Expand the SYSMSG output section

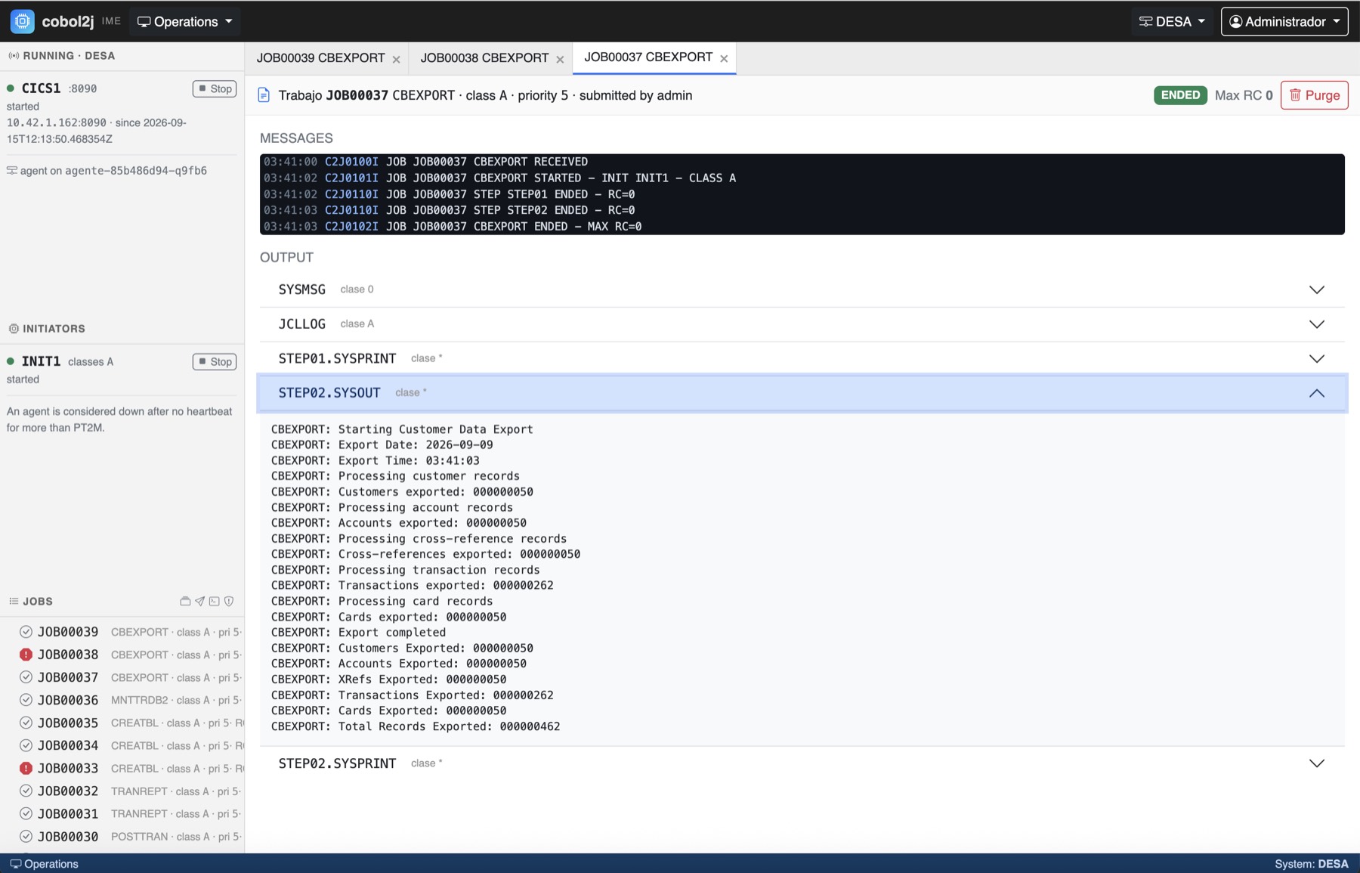(802, 289)
